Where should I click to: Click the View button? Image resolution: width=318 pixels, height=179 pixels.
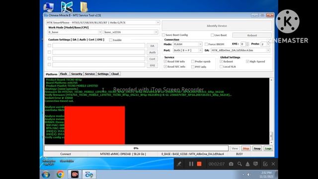click(235, 149)
